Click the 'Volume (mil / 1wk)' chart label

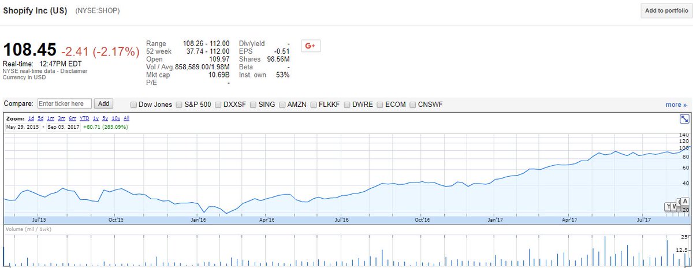[29, 229]
